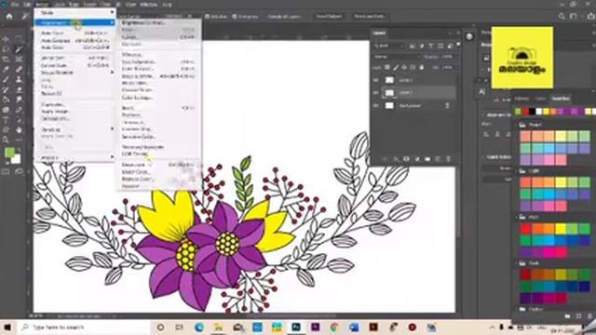The image size is (596, 335).
Task: Toggle layer filtering on/off switch
Action: coord(458,45)
